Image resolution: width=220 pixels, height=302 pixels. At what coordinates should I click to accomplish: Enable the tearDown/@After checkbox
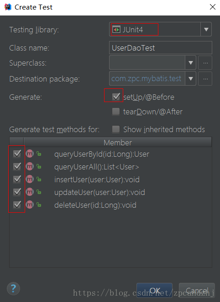pos(116,111)
